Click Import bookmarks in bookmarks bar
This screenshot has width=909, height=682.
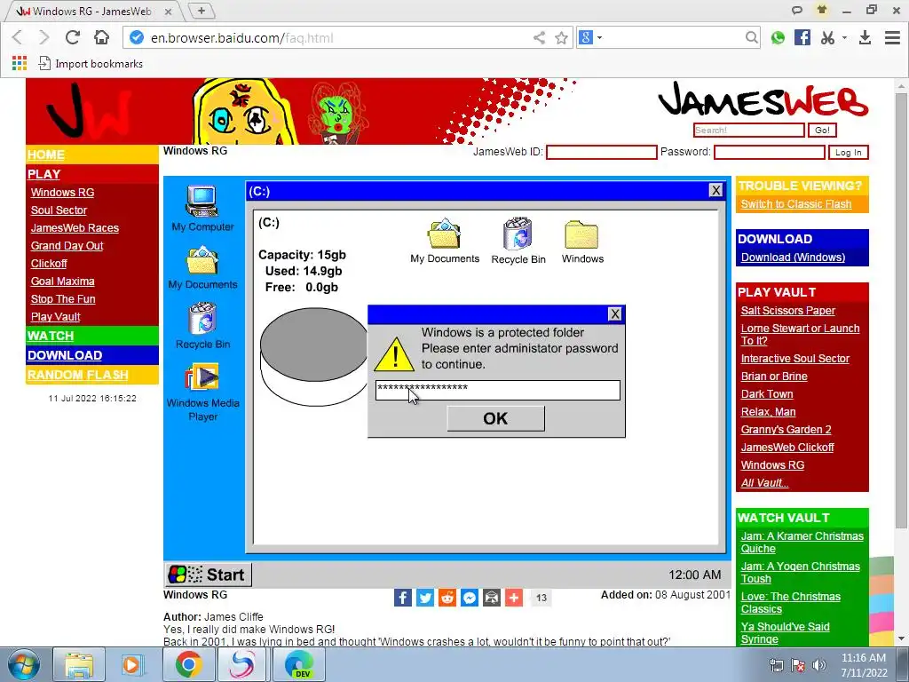click(91, 64)
